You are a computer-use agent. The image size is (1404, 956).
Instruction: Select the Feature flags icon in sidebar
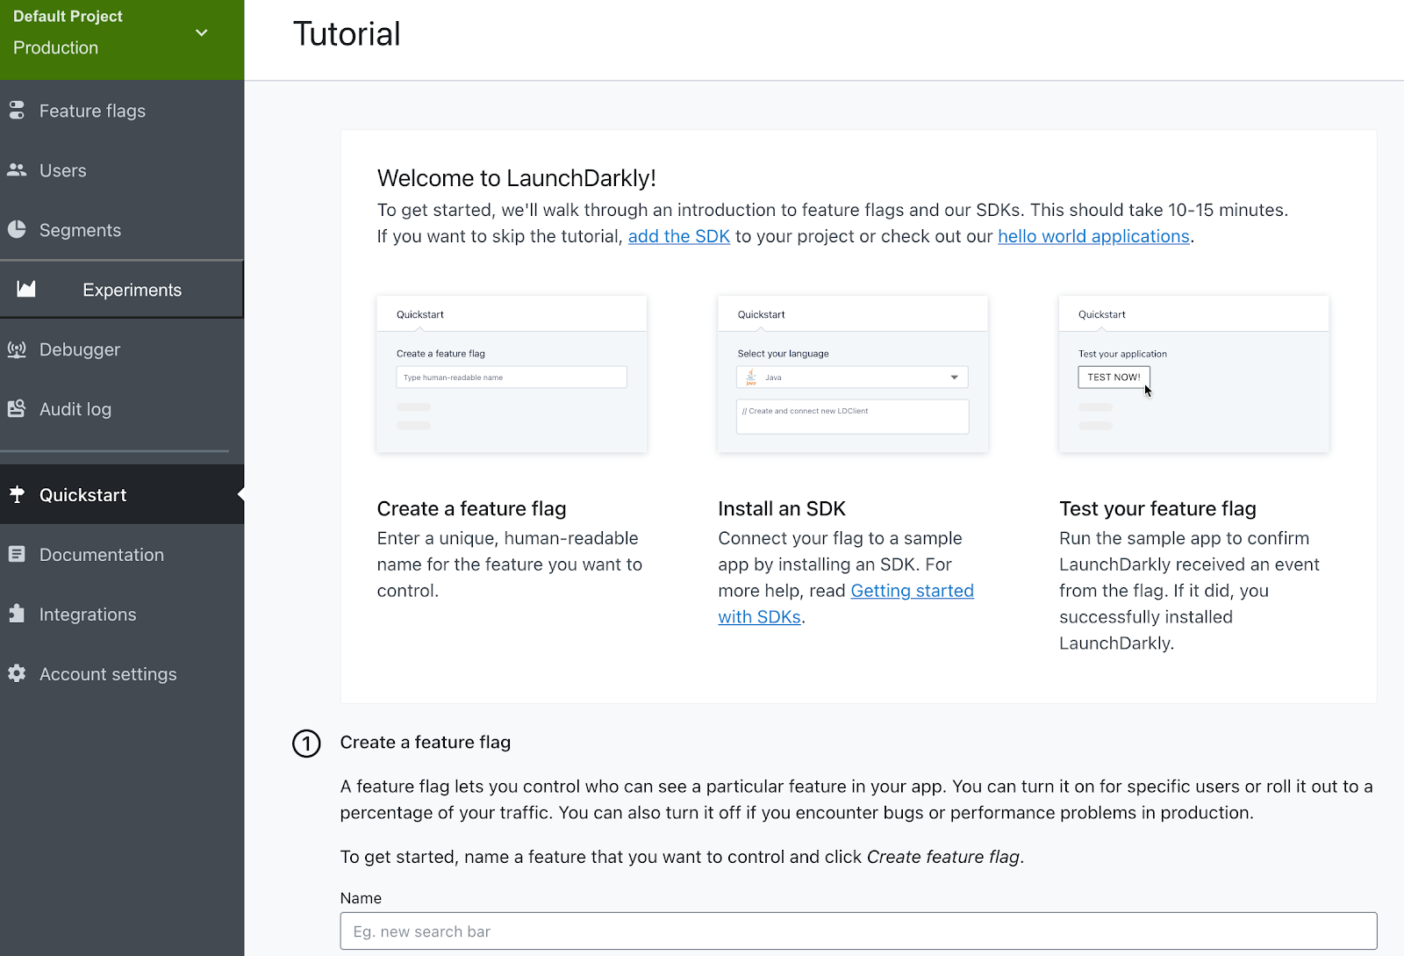18,111
